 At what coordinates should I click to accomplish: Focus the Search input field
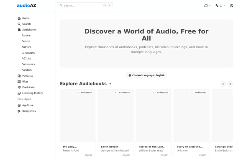click(x=85, y=5)
